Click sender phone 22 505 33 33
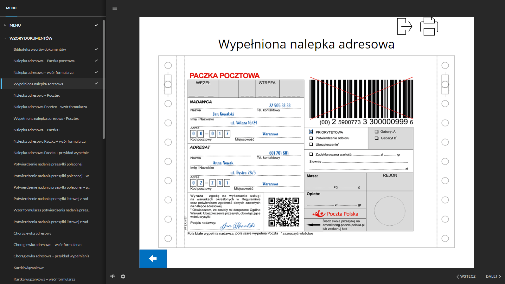Image resolution: width=505 pixels, height=284 pixels. click(x=280, y=106)
